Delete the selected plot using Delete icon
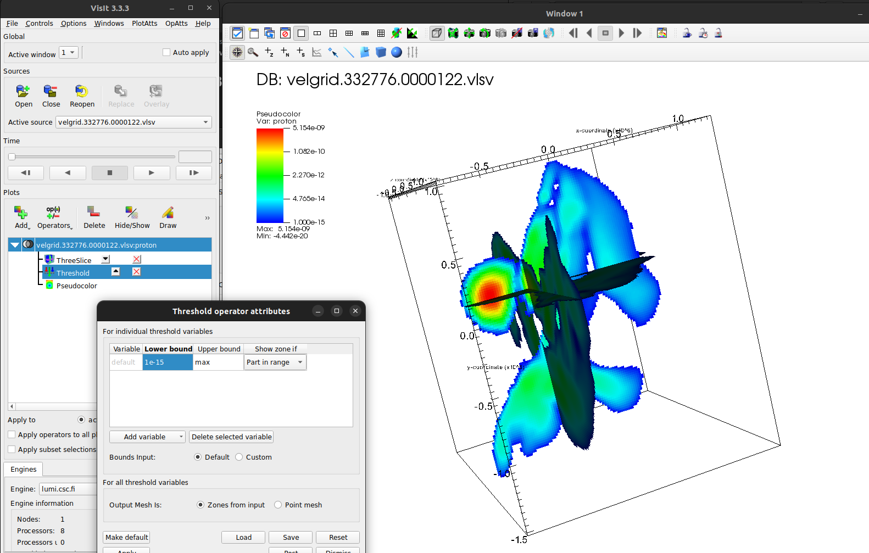 click(x=94, y=213)
